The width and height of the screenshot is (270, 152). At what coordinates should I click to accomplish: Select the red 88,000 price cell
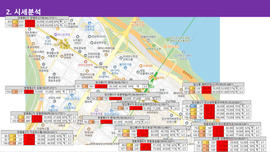coord(30,21)
